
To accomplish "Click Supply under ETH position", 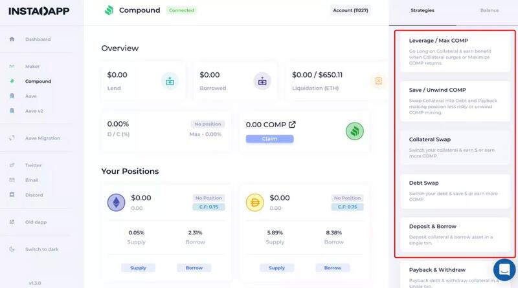I will click(x=138, y=268).
